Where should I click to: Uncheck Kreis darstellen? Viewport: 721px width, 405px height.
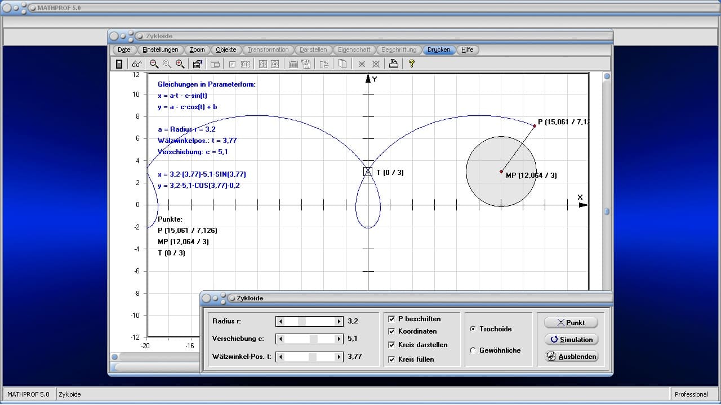(x=391, y=345)
